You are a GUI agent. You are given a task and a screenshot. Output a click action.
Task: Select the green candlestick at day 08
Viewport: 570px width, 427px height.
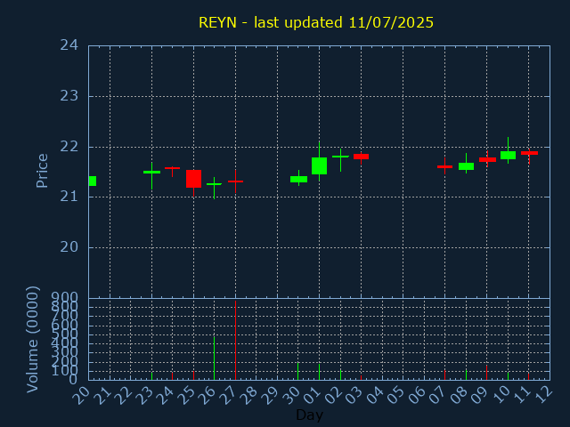click(466, 166)
